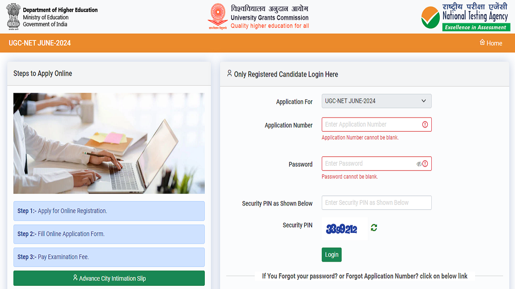Click the Government of India emblem logo

click(13, 16)
